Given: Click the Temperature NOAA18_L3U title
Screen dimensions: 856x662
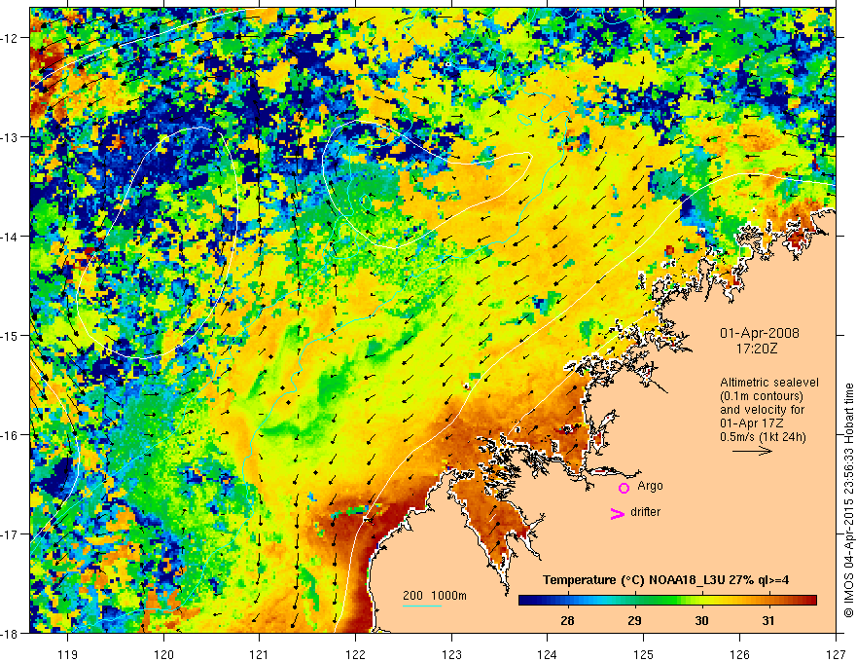Looking at the screenshot, I should (x=665, y=580).
